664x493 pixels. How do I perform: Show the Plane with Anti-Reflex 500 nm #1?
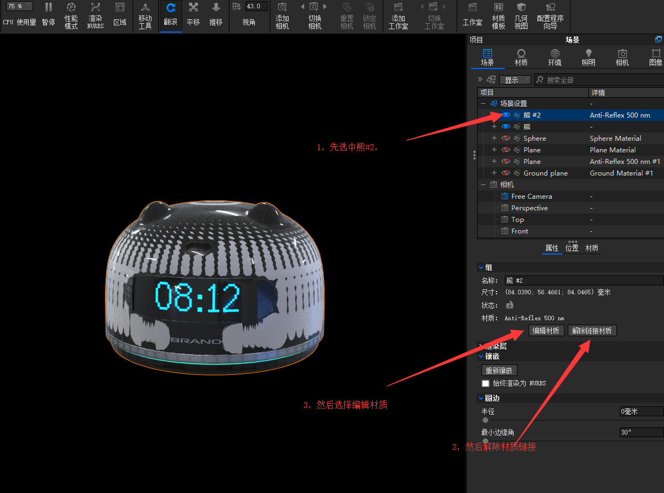(x=506, y=162)
